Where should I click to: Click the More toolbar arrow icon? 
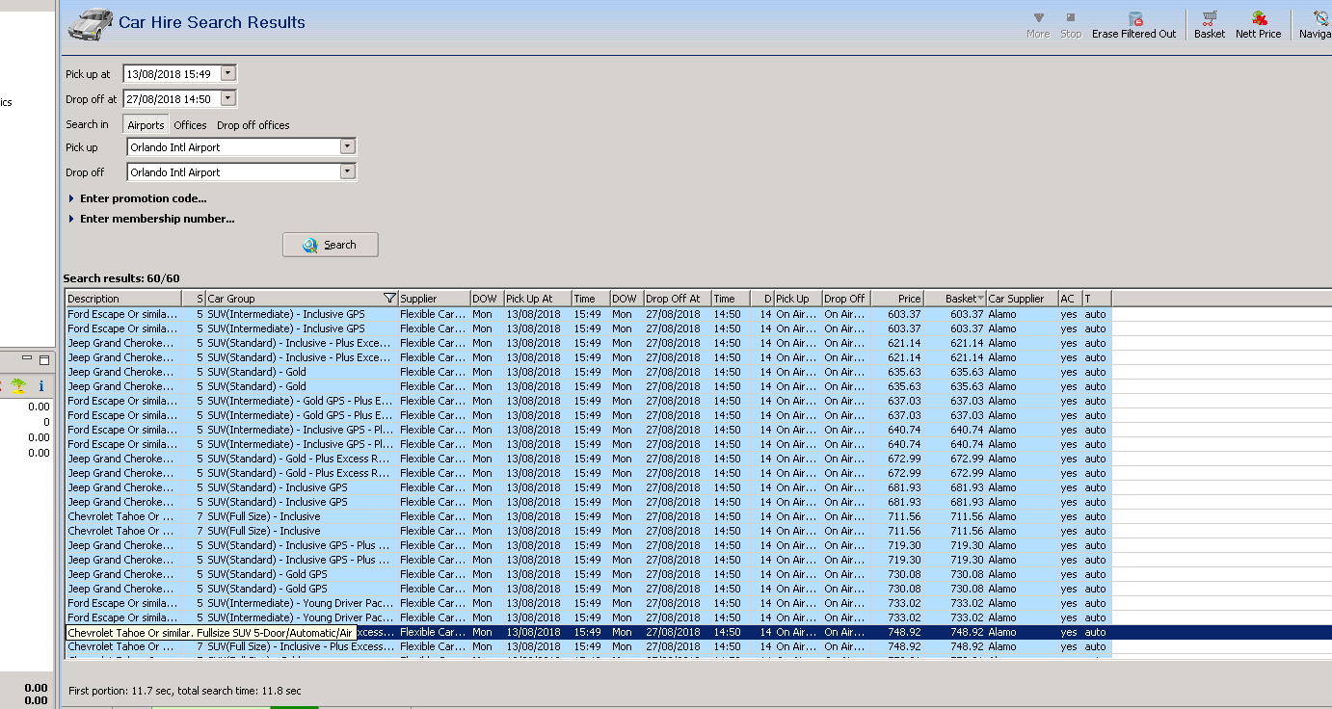click(x=1038, y=18)
